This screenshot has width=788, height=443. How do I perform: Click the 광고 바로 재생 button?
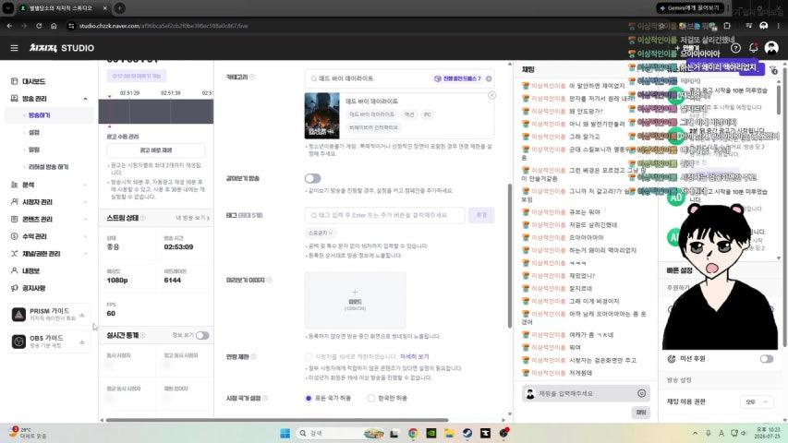156,150
